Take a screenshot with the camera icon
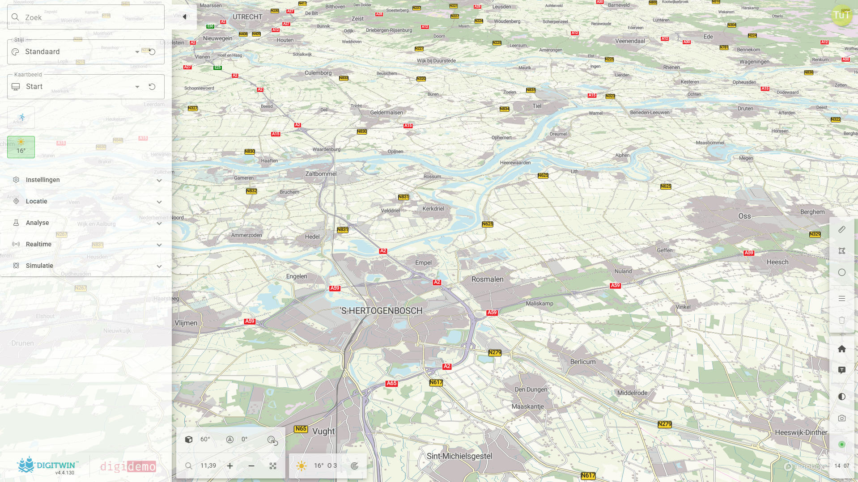 pyautogui.click(x=842, y=418)
